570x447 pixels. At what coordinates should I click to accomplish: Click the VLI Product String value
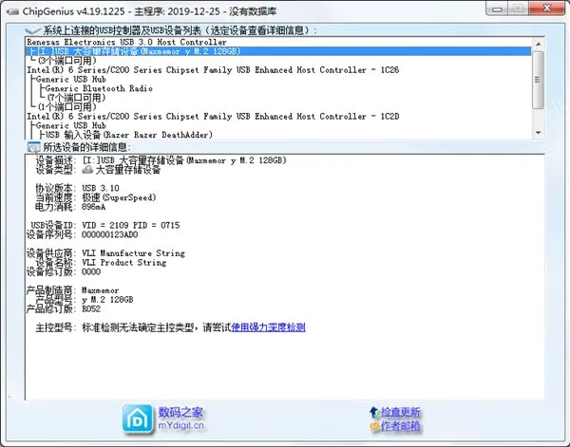123,262
